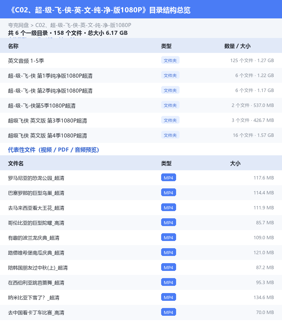The image size is (282, 329).
Task: Click the 文件夹 badge for 第5季 row
Action: 170,105
